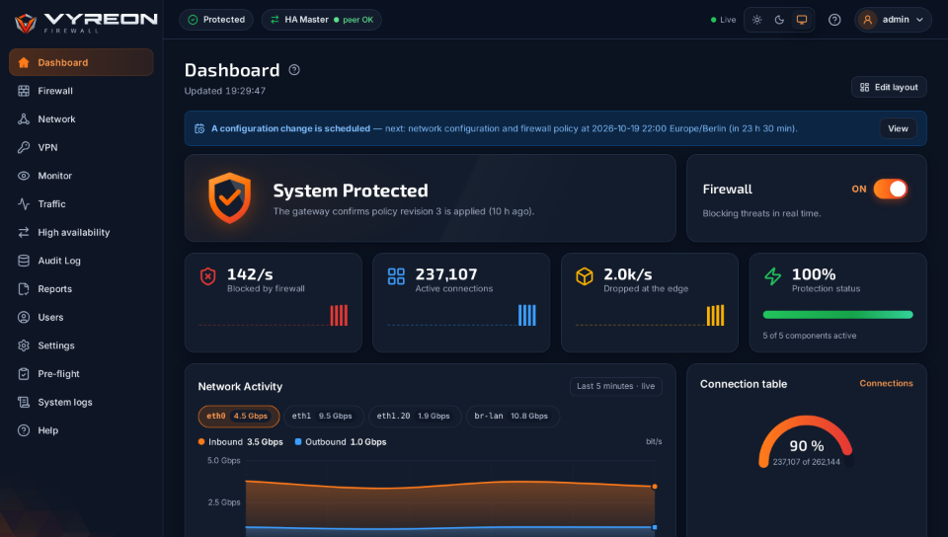Click the Protected status pill

216,20
